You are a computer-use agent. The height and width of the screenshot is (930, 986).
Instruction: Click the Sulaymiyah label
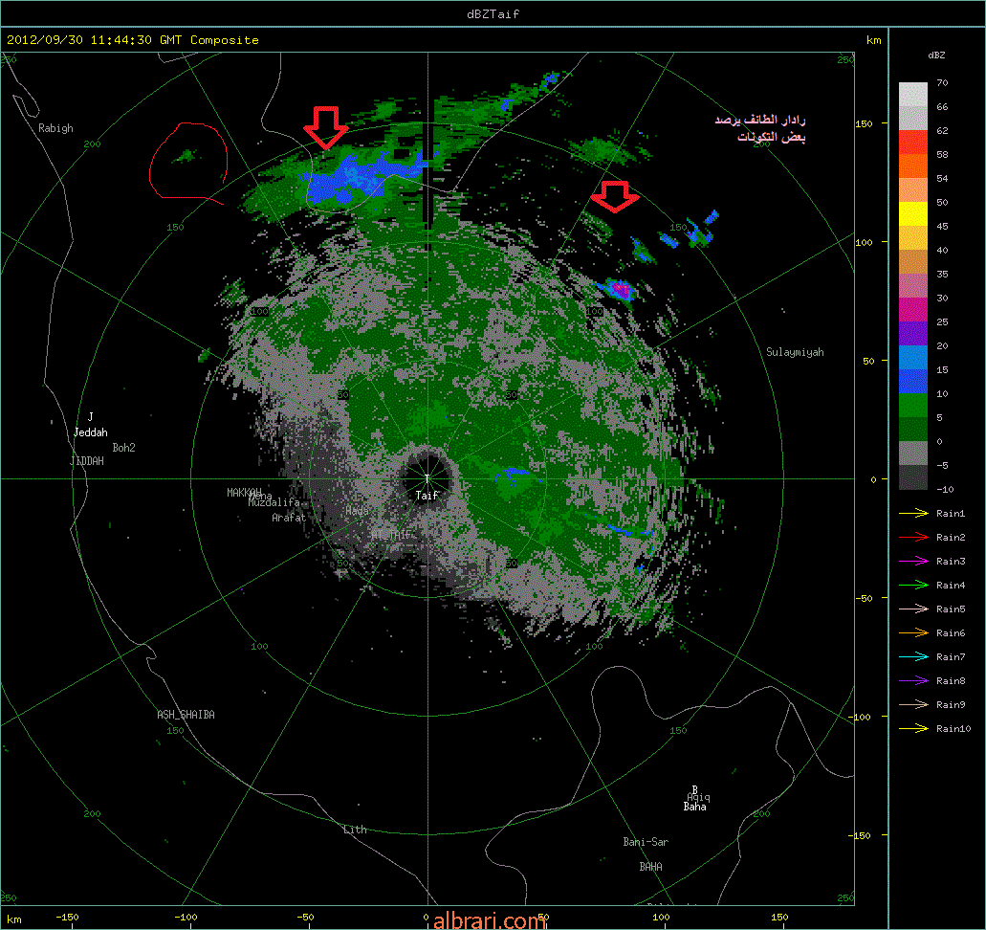[x=795, y=352]
